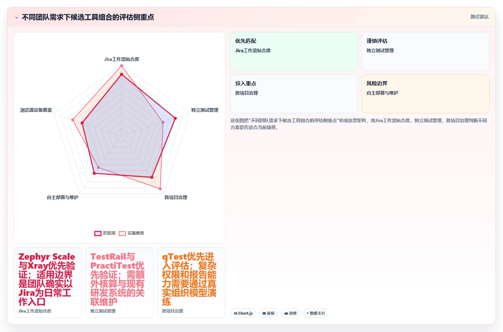Open the 投入重点 card
This screenshot has height=332, width=503.
pyautogui.click(x=294, y=94)
